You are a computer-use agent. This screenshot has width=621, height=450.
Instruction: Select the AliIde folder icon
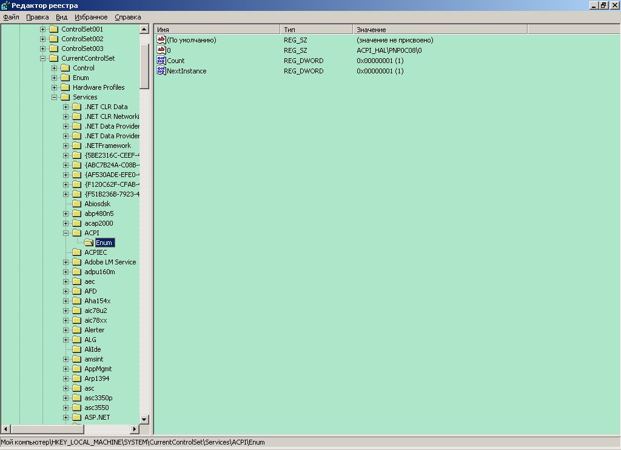click(x=76, y=349)
